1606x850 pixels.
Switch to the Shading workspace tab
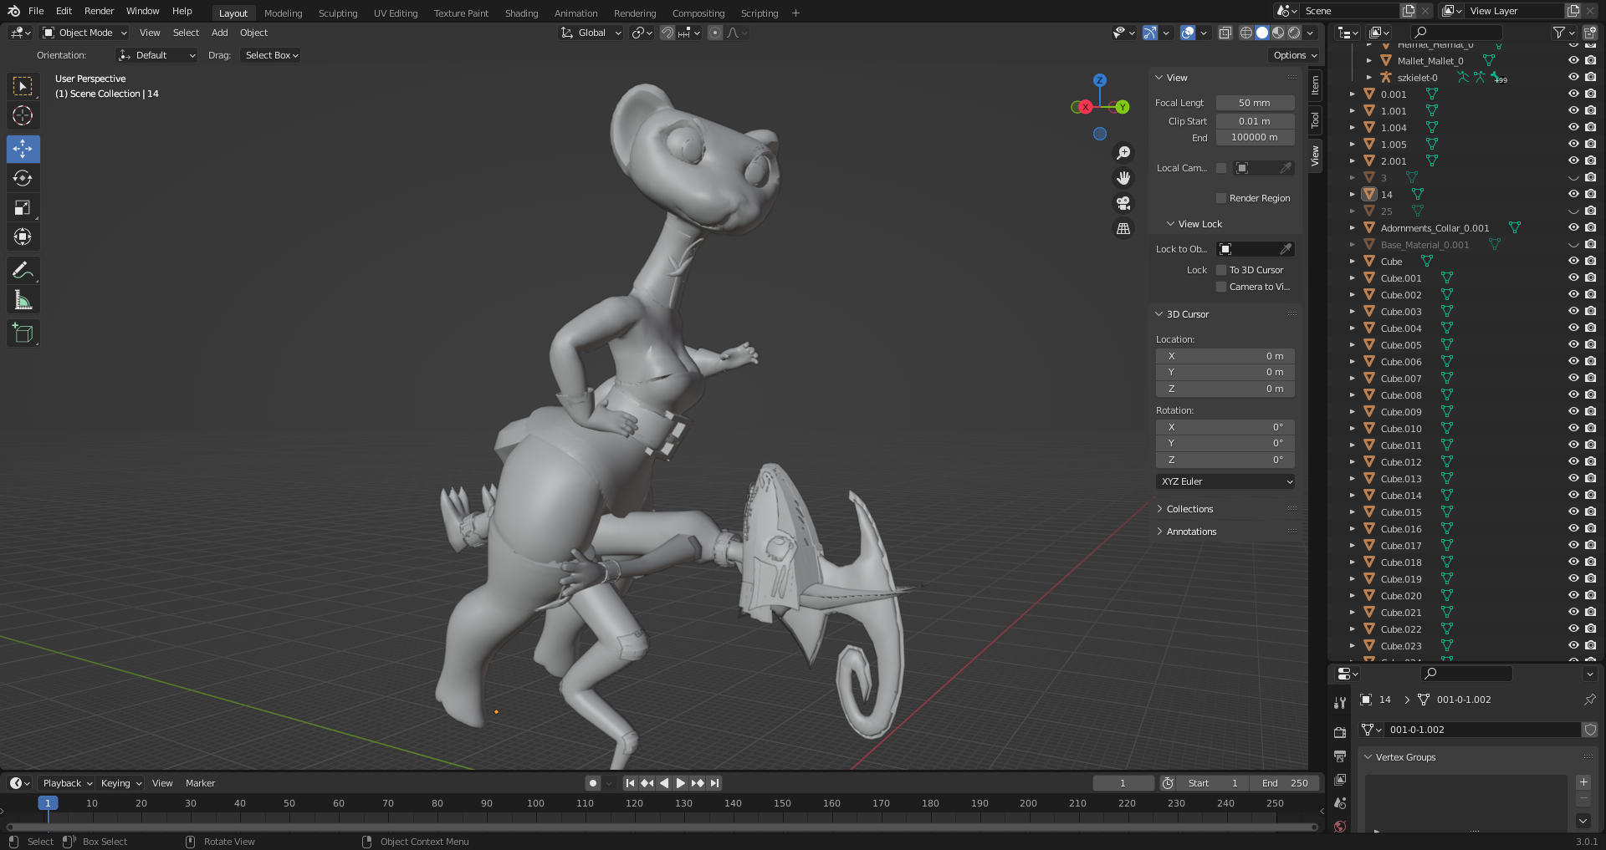521,13
